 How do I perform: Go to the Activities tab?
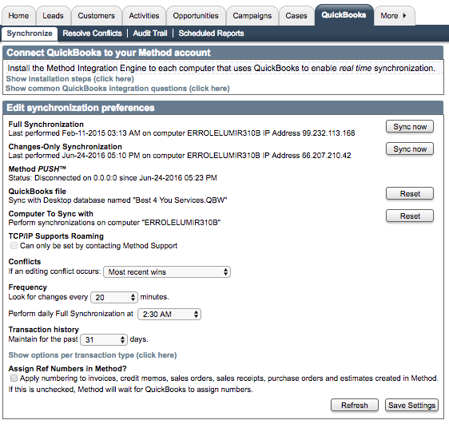pyautogui.click(x=144, y=15)
